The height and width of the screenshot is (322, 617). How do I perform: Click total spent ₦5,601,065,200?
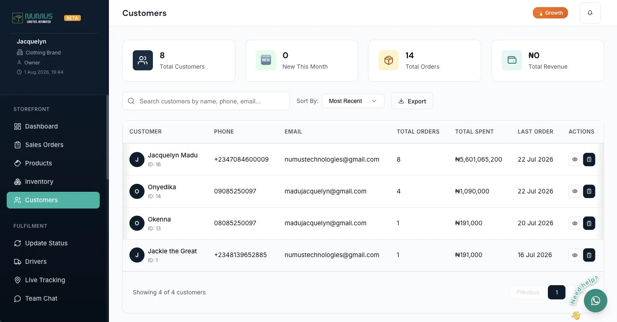click(x=479, y=160)
